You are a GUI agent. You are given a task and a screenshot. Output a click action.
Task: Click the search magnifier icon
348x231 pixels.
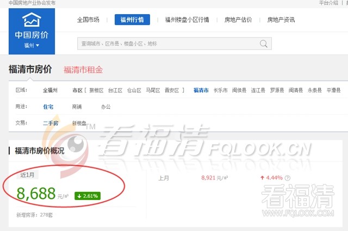point(263,43)
